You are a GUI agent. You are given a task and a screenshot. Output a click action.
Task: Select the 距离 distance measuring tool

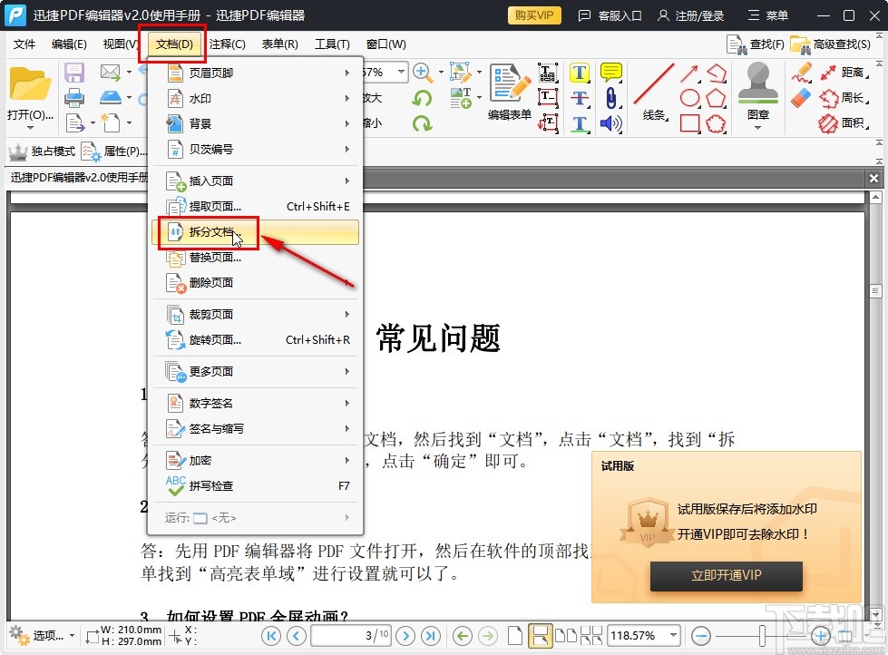[x=844, y=72]
